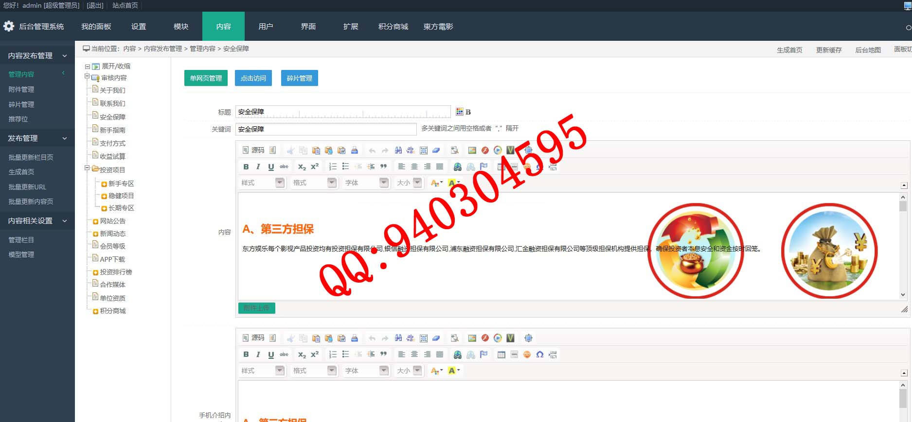Click the insert image icon in the 内容 editor
This screenshot has width=912, height=422.
tap(472, 151)
